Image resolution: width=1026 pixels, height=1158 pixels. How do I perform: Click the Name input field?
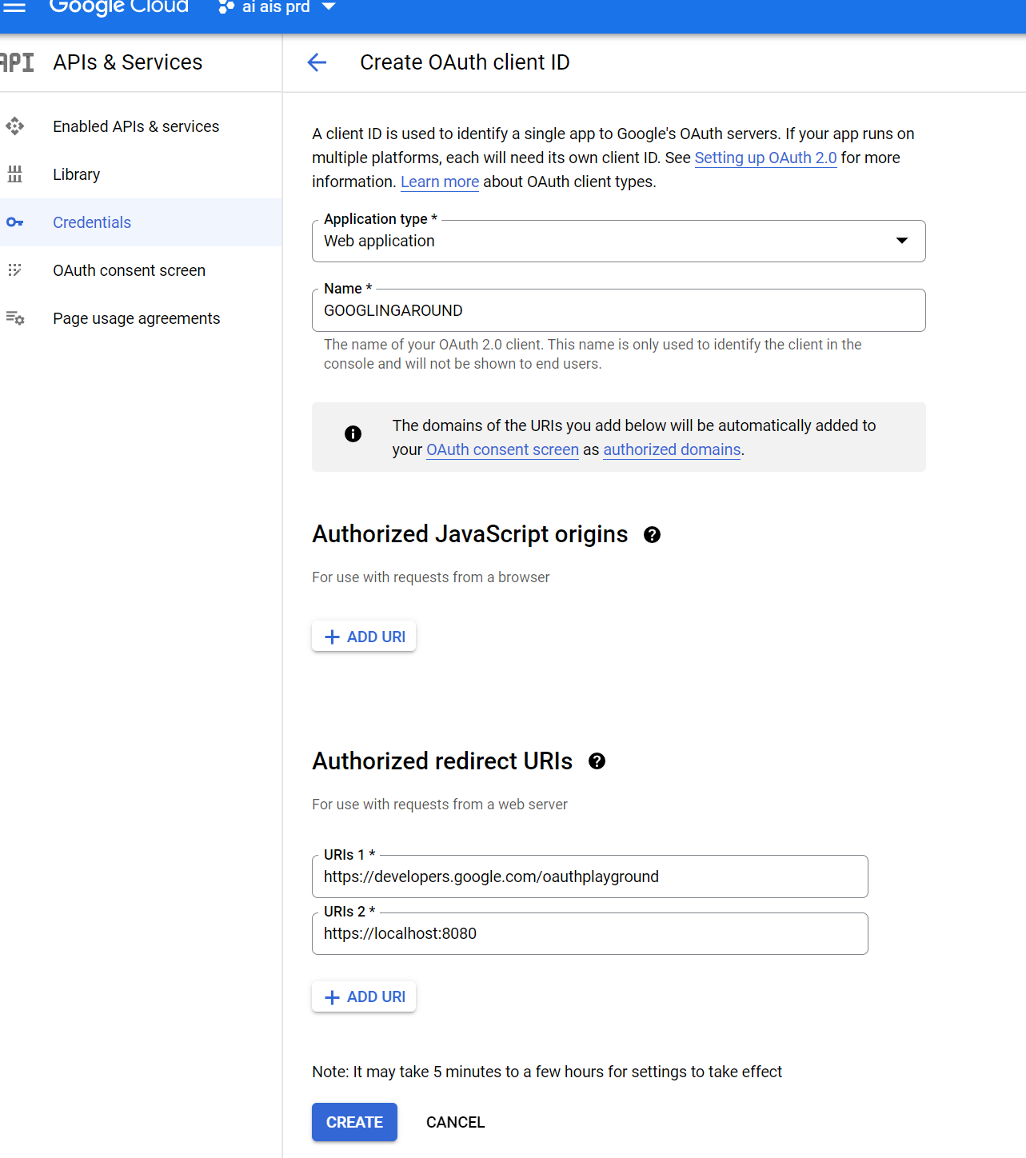(618, 310)
